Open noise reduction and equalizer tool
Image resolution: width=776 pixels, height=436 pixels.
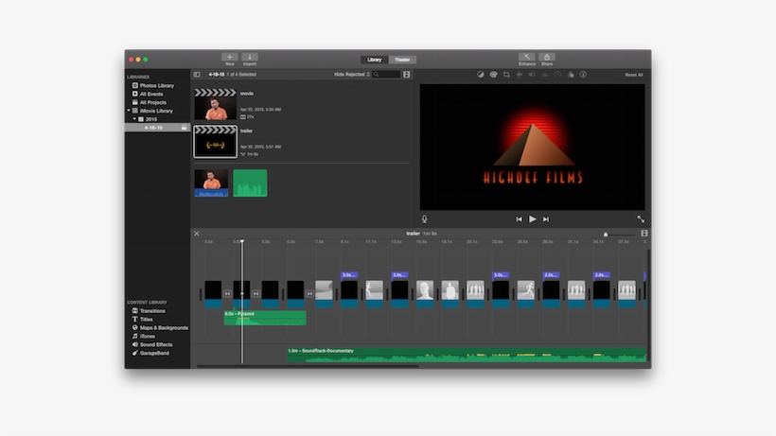tap(545, 75)
